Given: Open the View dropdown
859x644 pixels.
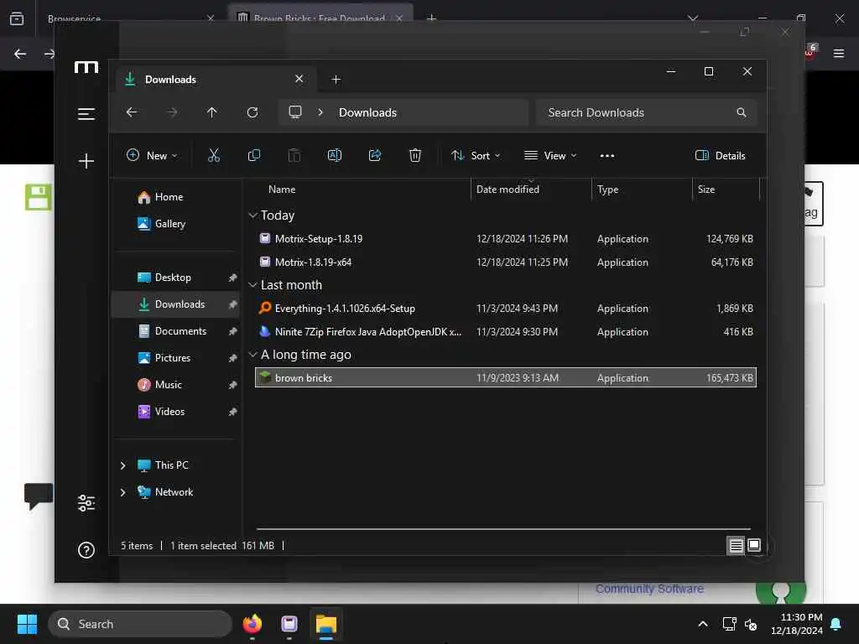Looking at the screenshot, I should 550,155.
